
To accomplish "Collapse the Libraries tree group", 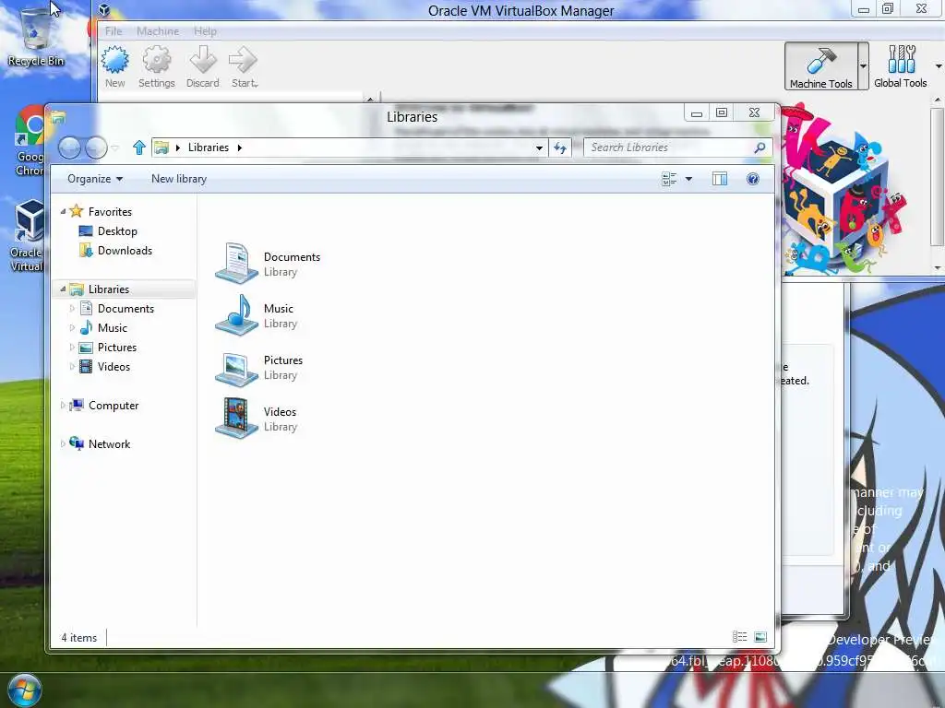I will (x=63, y=289).
